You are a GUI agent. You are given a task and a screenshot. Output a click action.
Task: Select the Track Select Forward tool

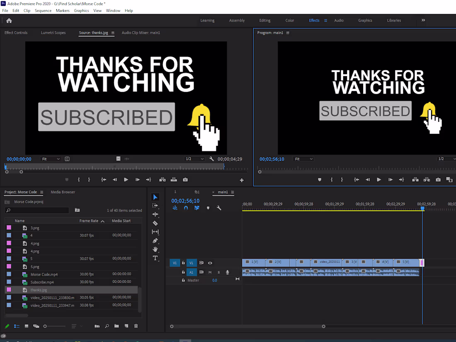pyautogui.click(x=155, y=206)
